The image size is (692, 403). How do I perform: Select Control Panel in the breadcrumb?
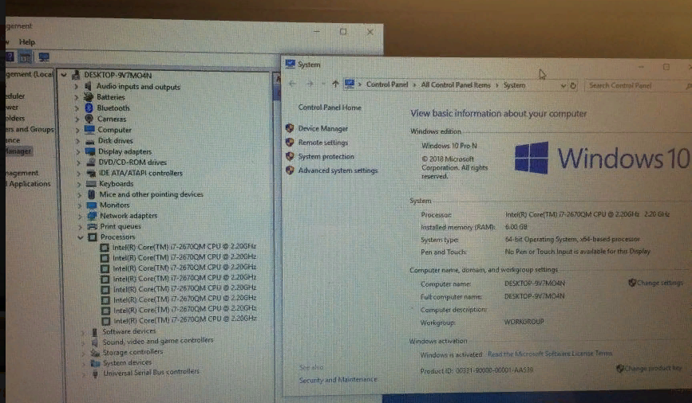(x=387, y=84)
